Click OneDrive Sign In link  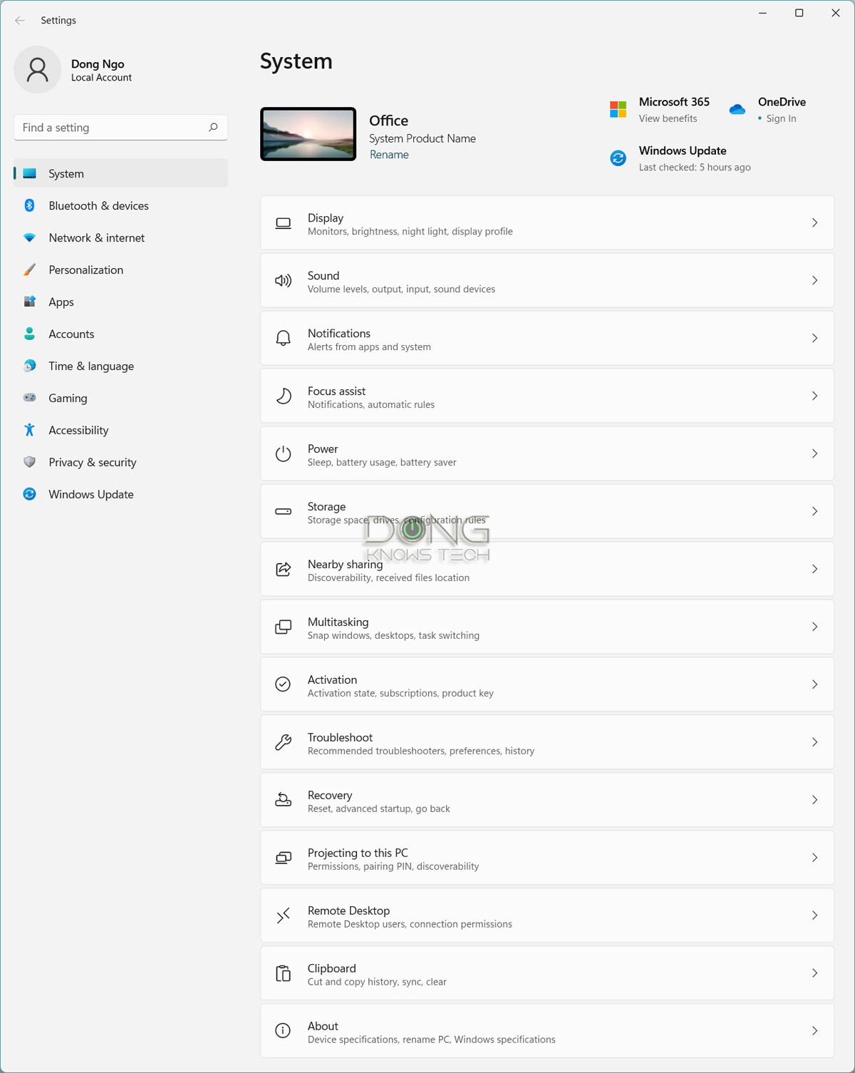(x=781, y=118)
